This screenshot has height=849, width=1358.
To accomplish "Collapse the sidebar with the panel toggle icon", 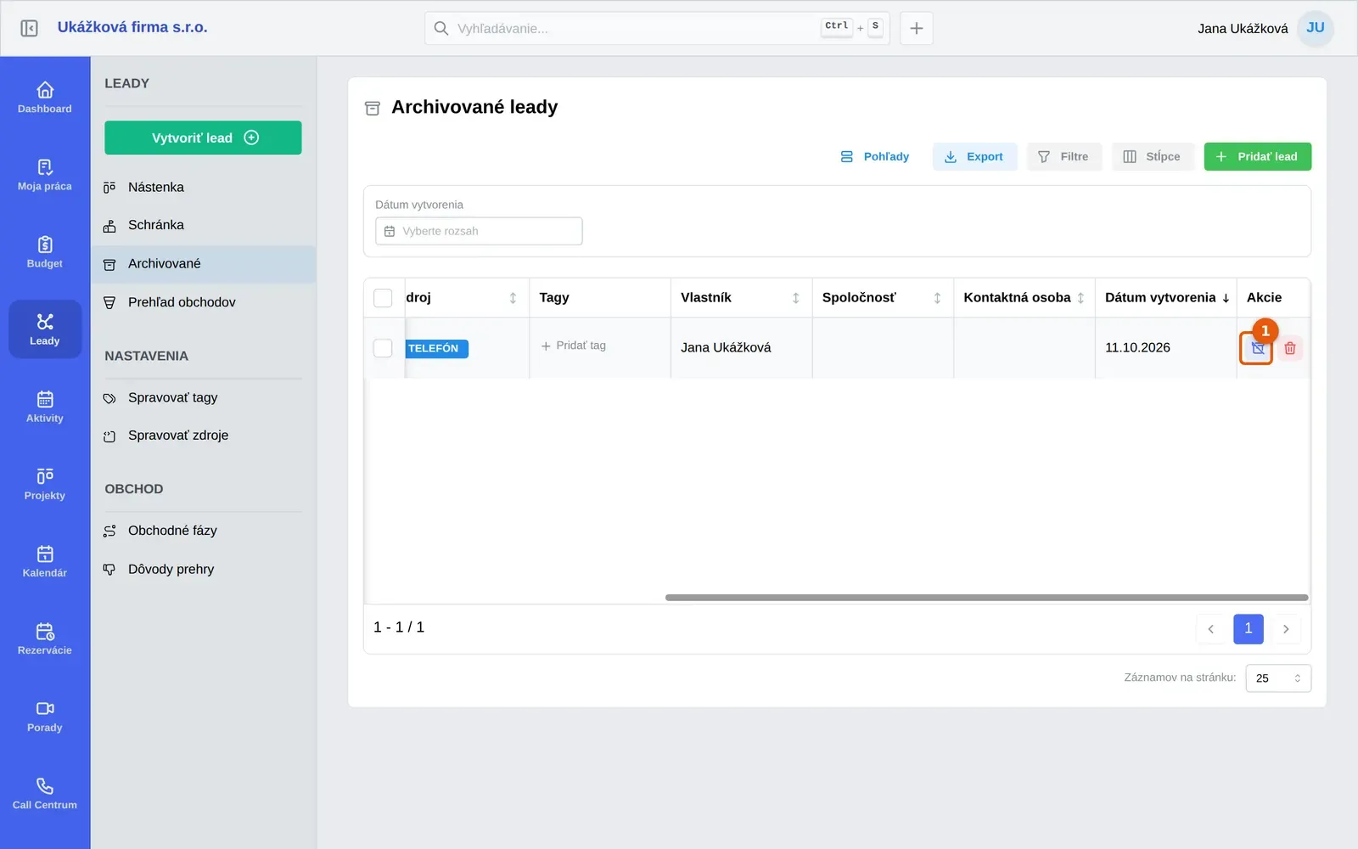I will point(29,28).
